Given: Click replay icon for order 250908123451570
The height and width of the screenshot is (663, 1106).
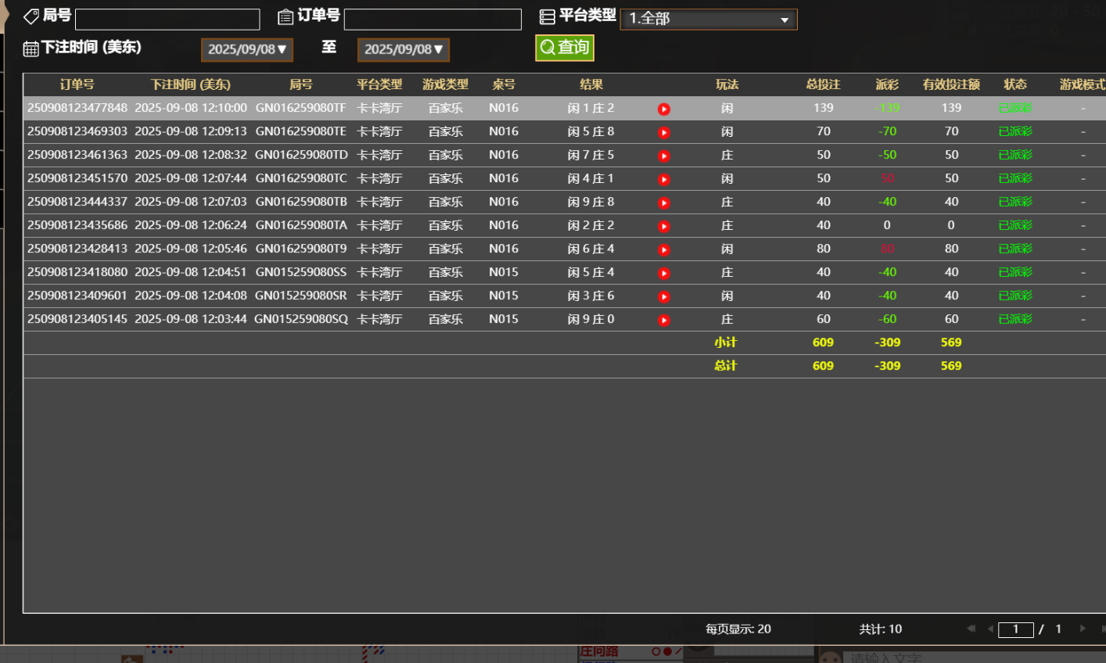Looking at the screenshot, I should tap(664, 179).
